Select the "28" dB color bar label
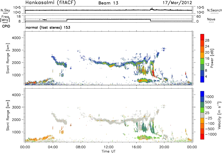This screenshot has height=153, width=222. click(x=207, y=40)
